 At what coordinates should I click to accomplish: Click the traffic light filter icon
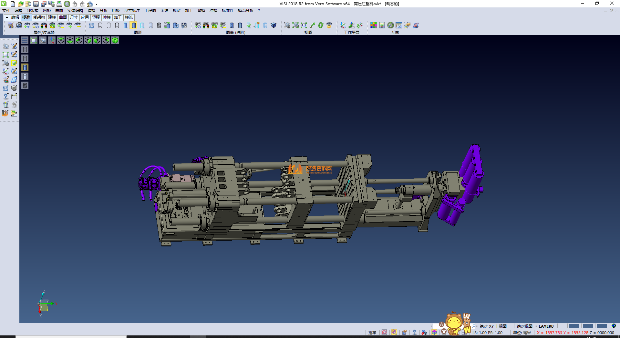click(44, 25)
